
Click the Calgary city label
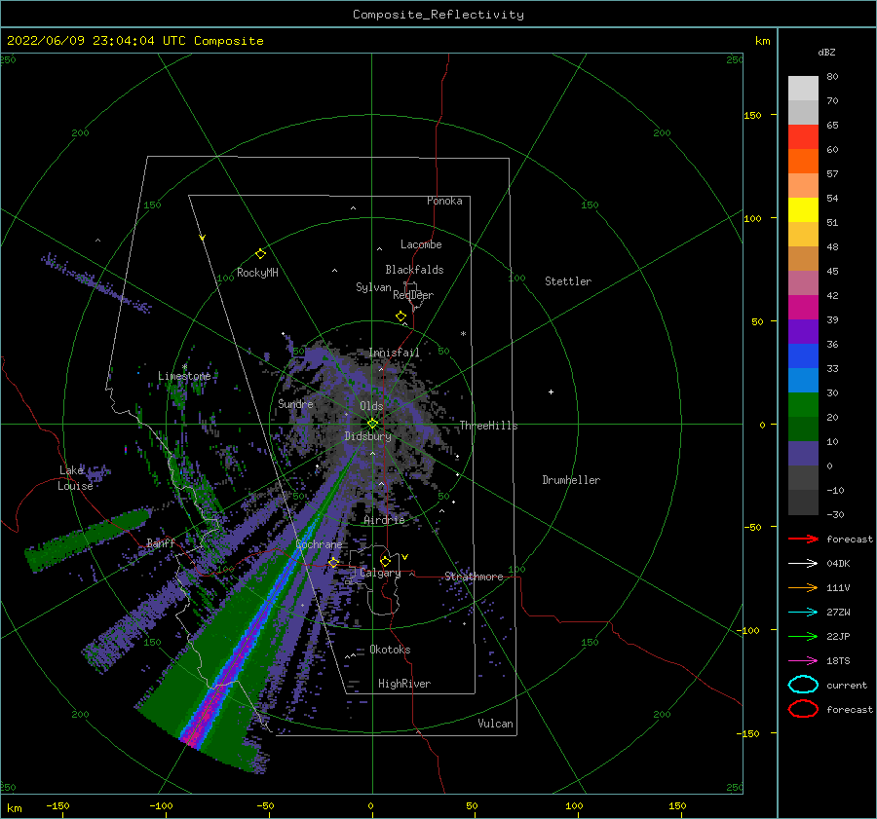[380, 573]
